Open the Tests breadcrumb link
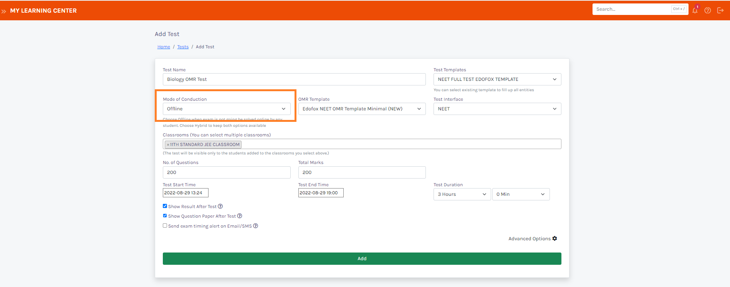Screen dimensions: 730x287 (x=183, y=47)
